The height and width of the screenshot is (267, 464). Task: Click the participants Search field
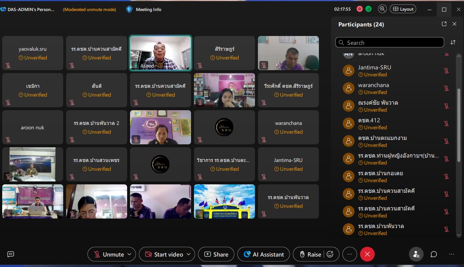pyautogui.click(x=389, y=43)
